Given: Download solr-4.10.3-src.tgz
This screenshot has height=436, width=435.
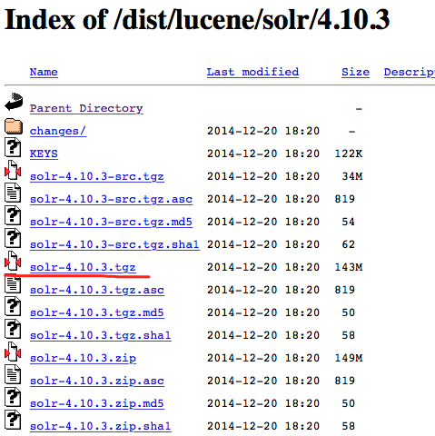Looking at the screenshot, I should pyautogui.click(x=97, y=176).
